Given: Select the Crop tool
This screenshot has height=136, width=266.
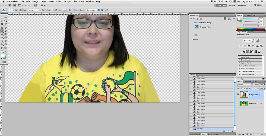Looking at the screenshot, I should click(x=2, y=24).
